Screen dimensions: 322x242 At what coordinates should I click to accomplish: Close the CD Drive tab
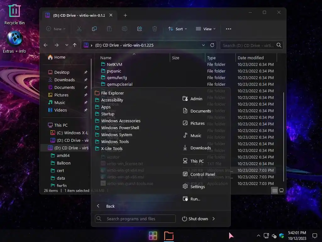[x=111, y=15]
